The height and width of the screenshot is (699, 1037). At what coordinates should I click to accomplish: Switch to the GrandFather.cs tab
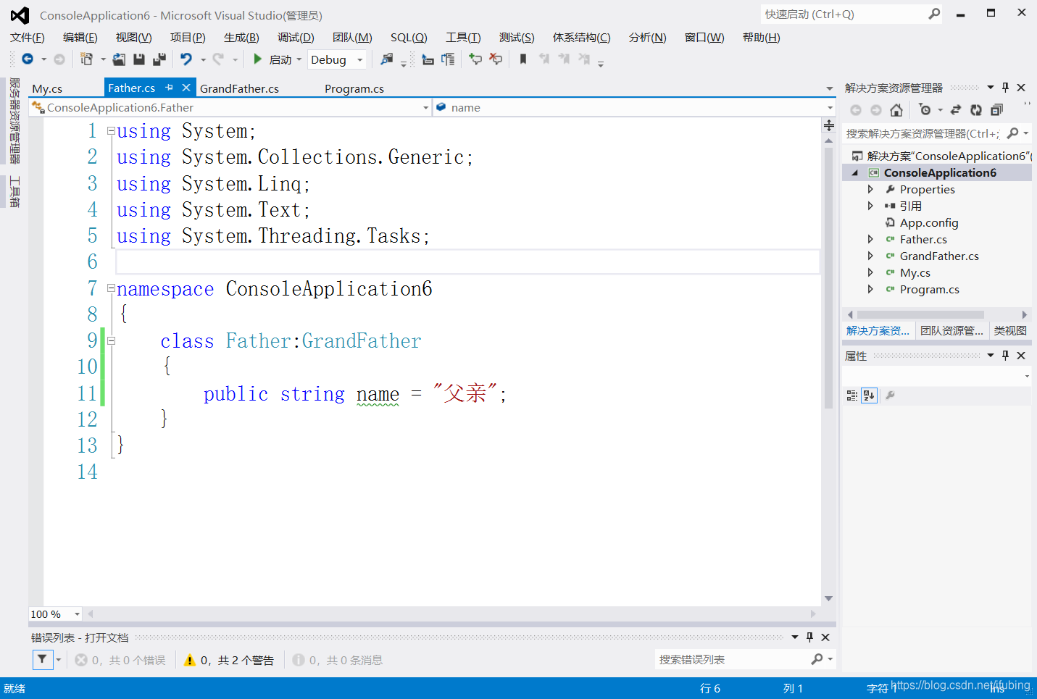point(239,88)
